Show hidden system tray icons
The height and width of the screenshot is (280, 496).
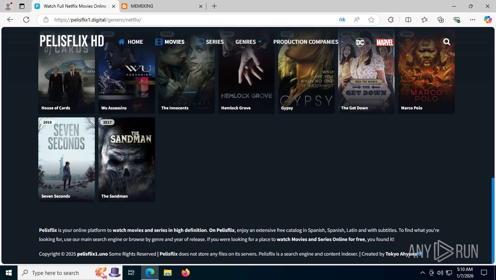423,273
